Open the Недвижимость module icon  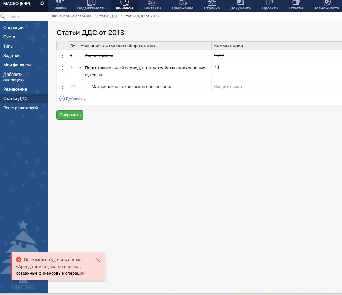pyautogui.click(x=91, y=3)
